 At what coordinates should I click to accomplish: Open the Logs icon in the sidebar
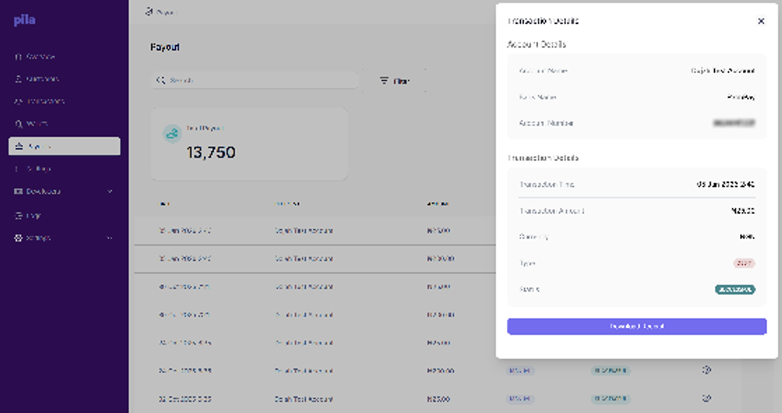pos(19,215)
